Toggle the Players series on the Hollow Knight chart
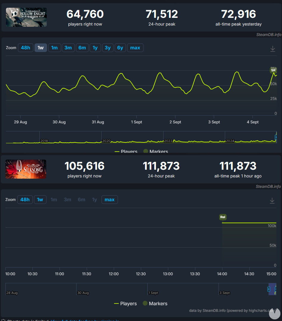 coord(126,152)
